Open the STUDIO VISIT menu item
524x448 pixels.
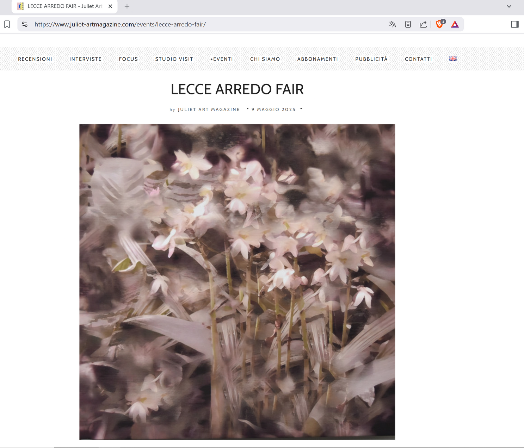pyautogui.click(x=174, y=59)
